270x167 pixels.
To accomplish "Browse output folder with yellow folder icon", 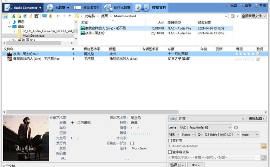I will 264,146.
